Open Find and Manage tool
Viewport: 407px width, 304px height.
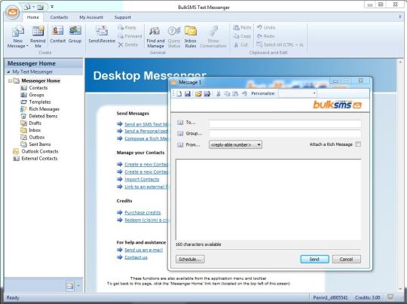[x=155, y=37]
